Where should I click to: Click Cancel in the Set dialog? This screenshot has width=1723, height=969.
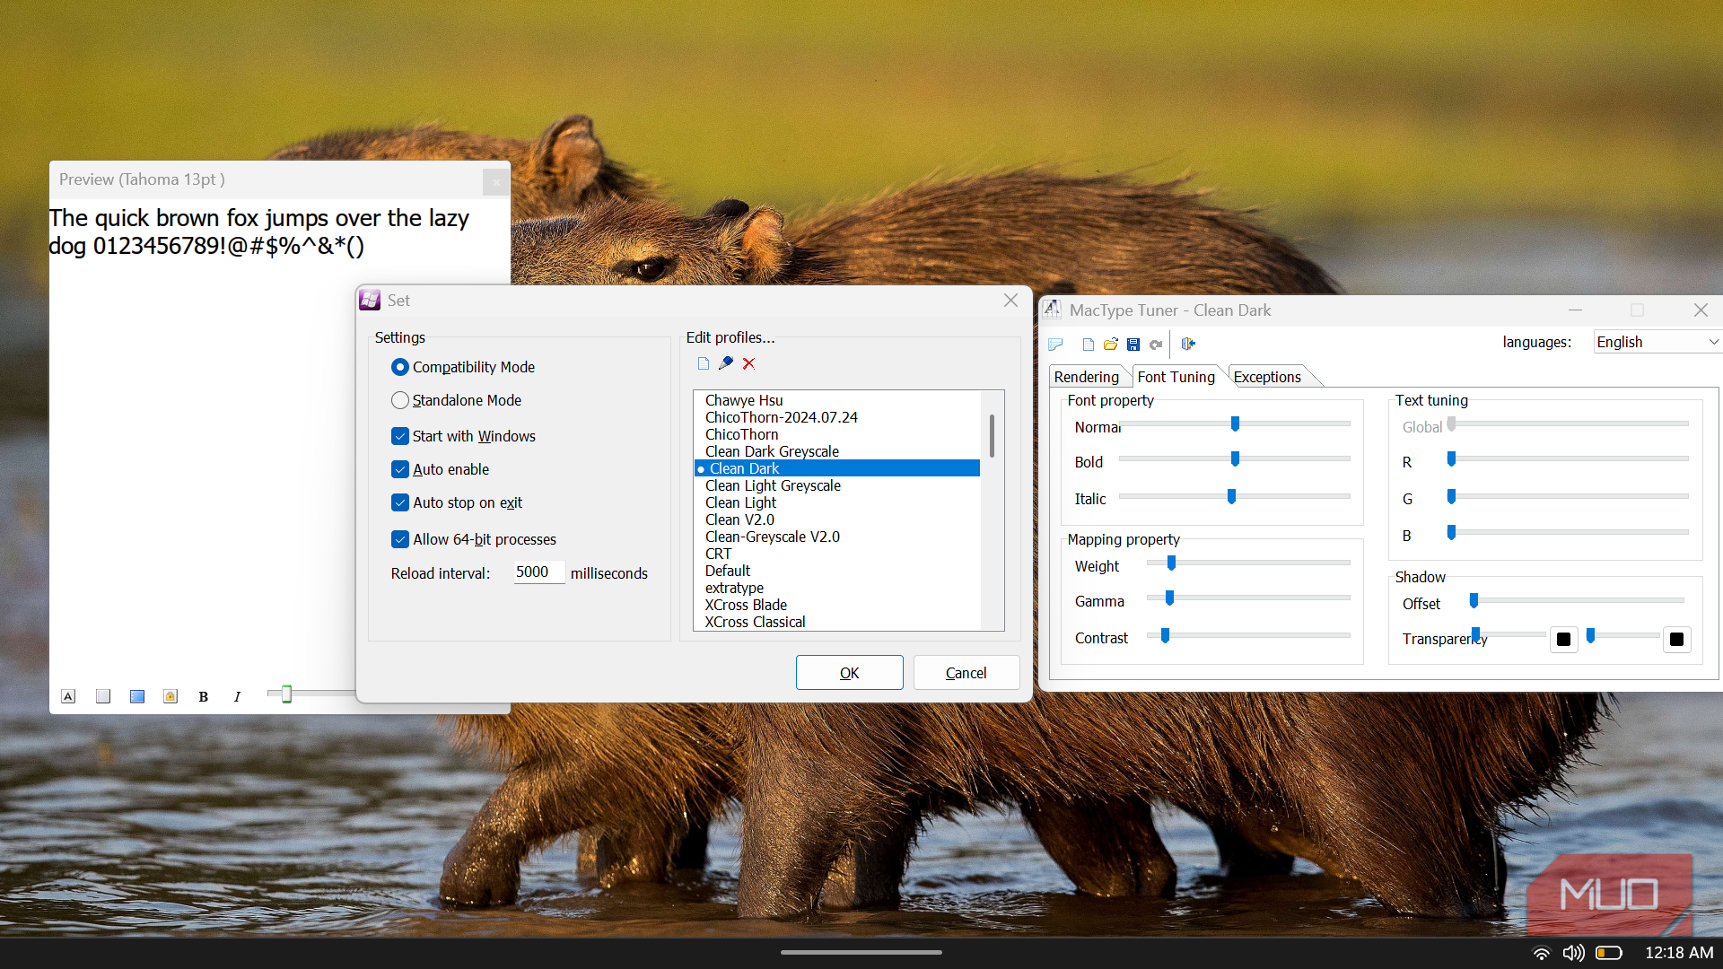(x=966, y=673)
